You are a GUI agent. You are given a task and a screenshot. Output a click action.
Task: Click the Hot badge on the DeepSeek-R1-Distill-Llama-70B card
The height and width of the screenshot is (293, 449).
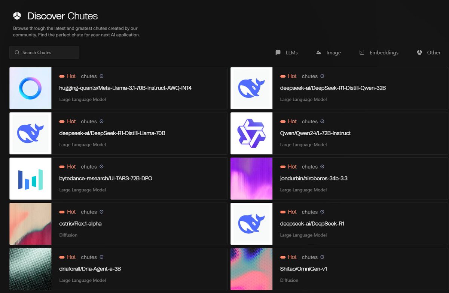67,121
